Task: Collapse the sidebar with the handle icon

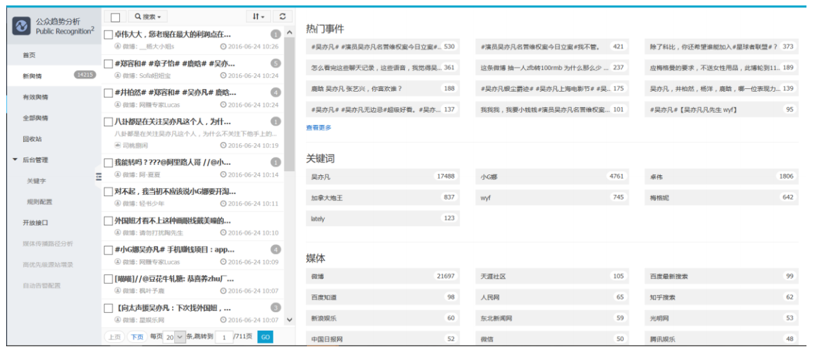Action: (x=99, y=178)
